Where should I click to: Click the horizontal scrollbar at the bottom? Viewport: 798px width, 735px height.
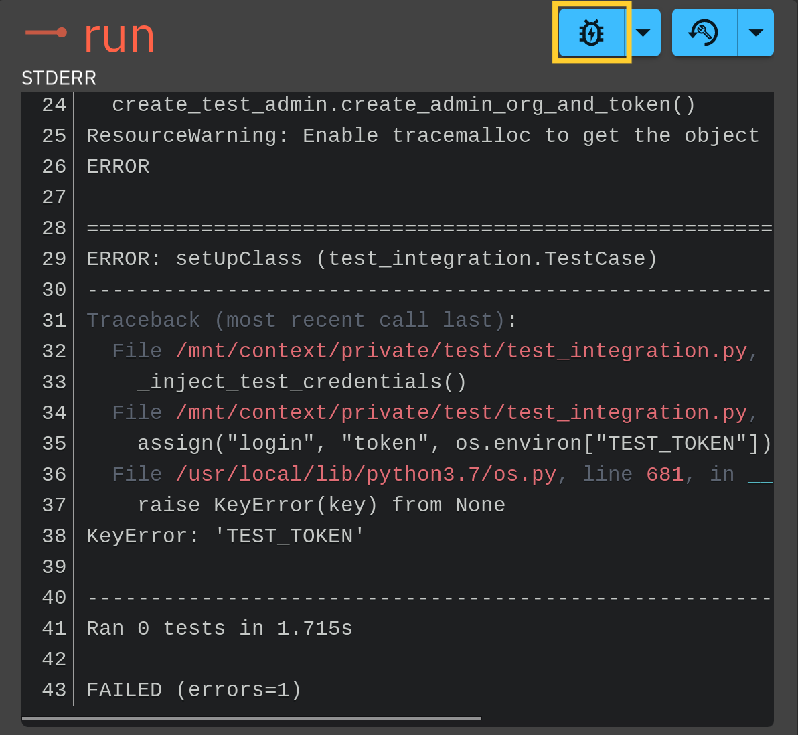click(x=251, y=718)
